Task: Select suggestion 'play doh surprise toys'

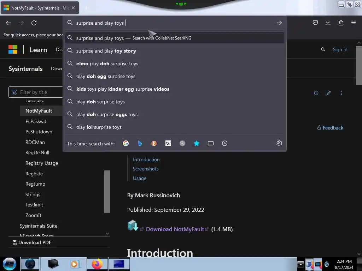Action: (175, 101)
